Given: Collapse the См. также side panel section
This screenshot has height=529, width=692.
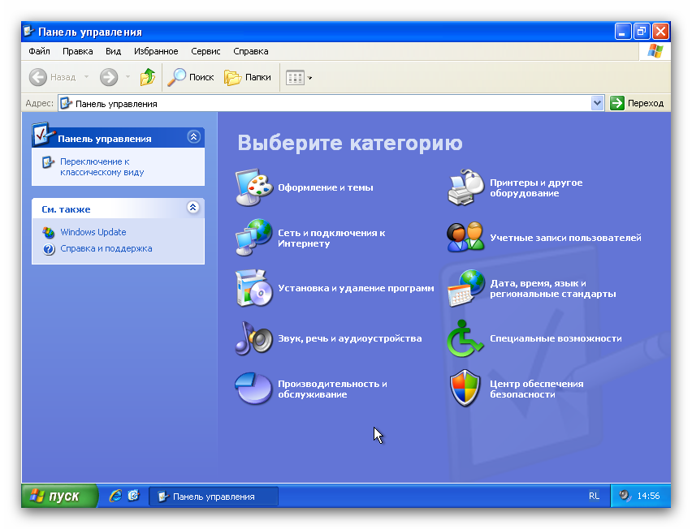Looking at the screenshot, I should pyautogui.click(x=193, y=208).
